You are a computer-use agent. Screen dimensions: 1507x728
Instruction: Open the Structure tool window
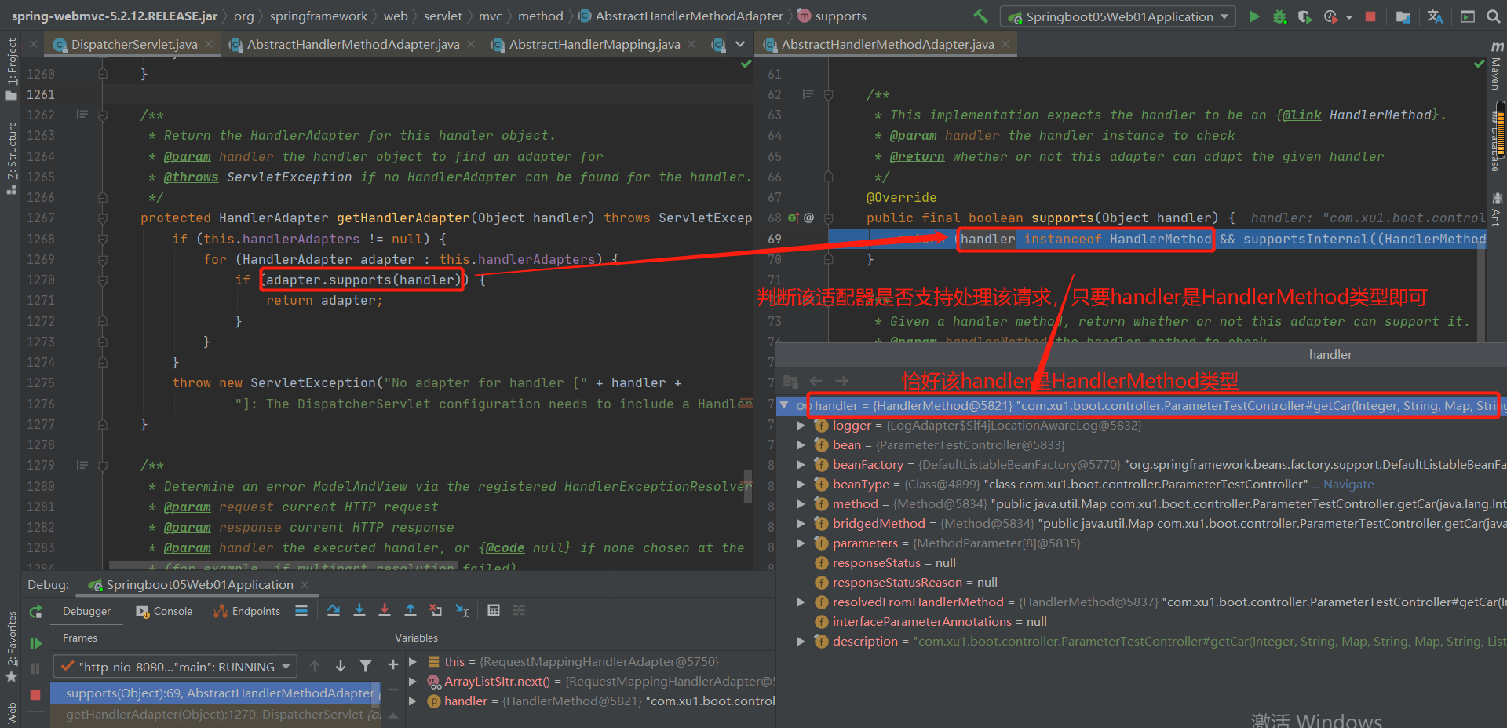(x=11, y=157)
